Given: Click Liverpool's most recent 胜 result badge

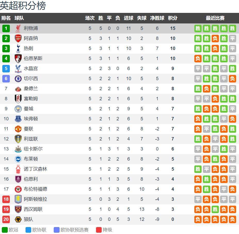Looking at the screenshot, I should (232, 28).
